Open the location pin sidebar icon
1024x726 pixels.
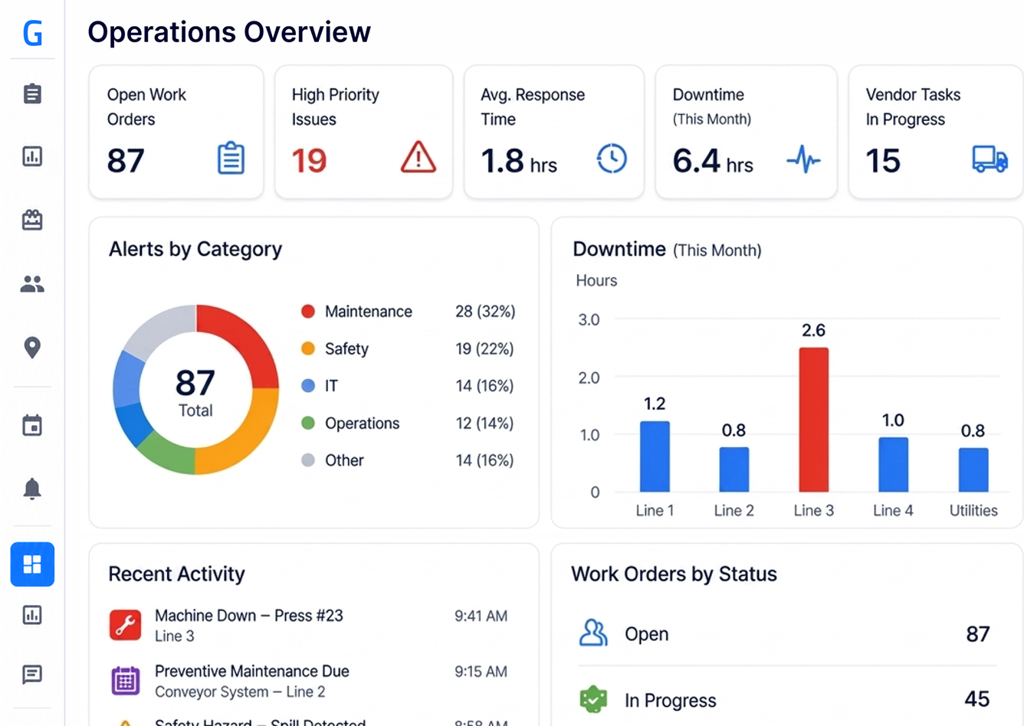32,347
